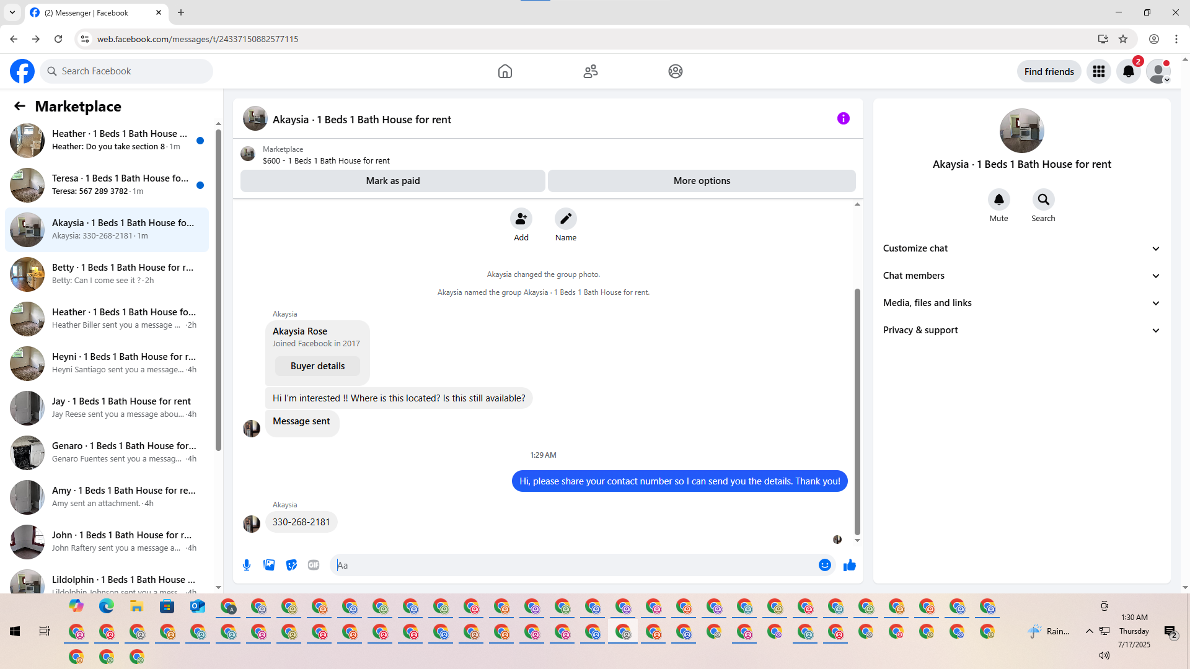The image size is (1190, 669).
Task: Open the taskbar clock and date
Action: 1134,631
